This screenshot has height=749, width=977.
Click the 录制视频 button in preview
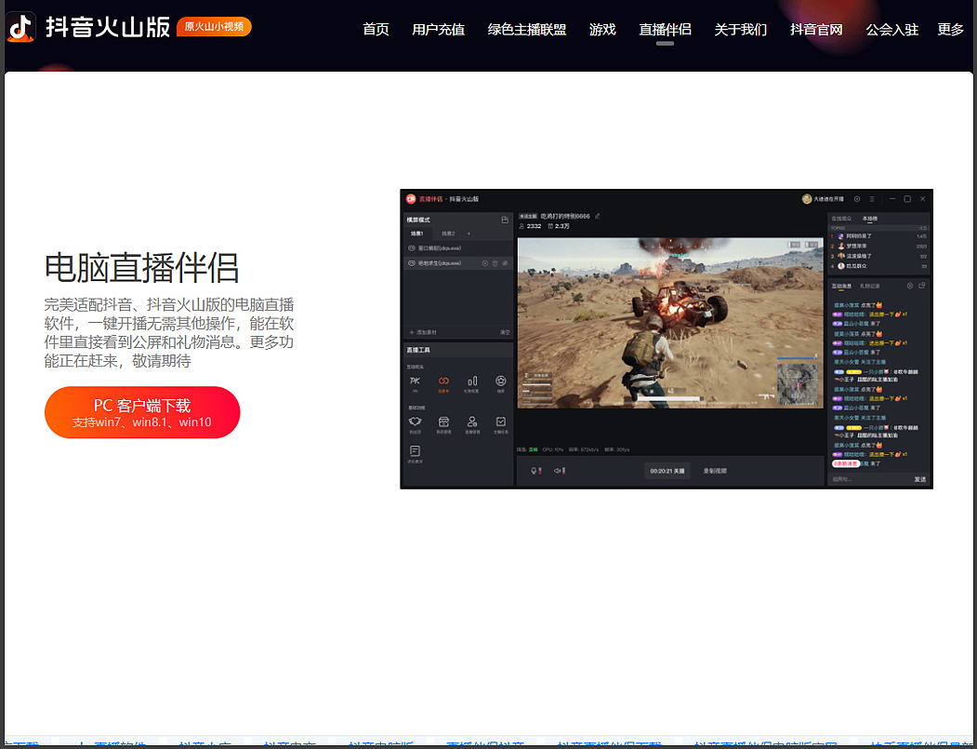(x=715, y=471)
